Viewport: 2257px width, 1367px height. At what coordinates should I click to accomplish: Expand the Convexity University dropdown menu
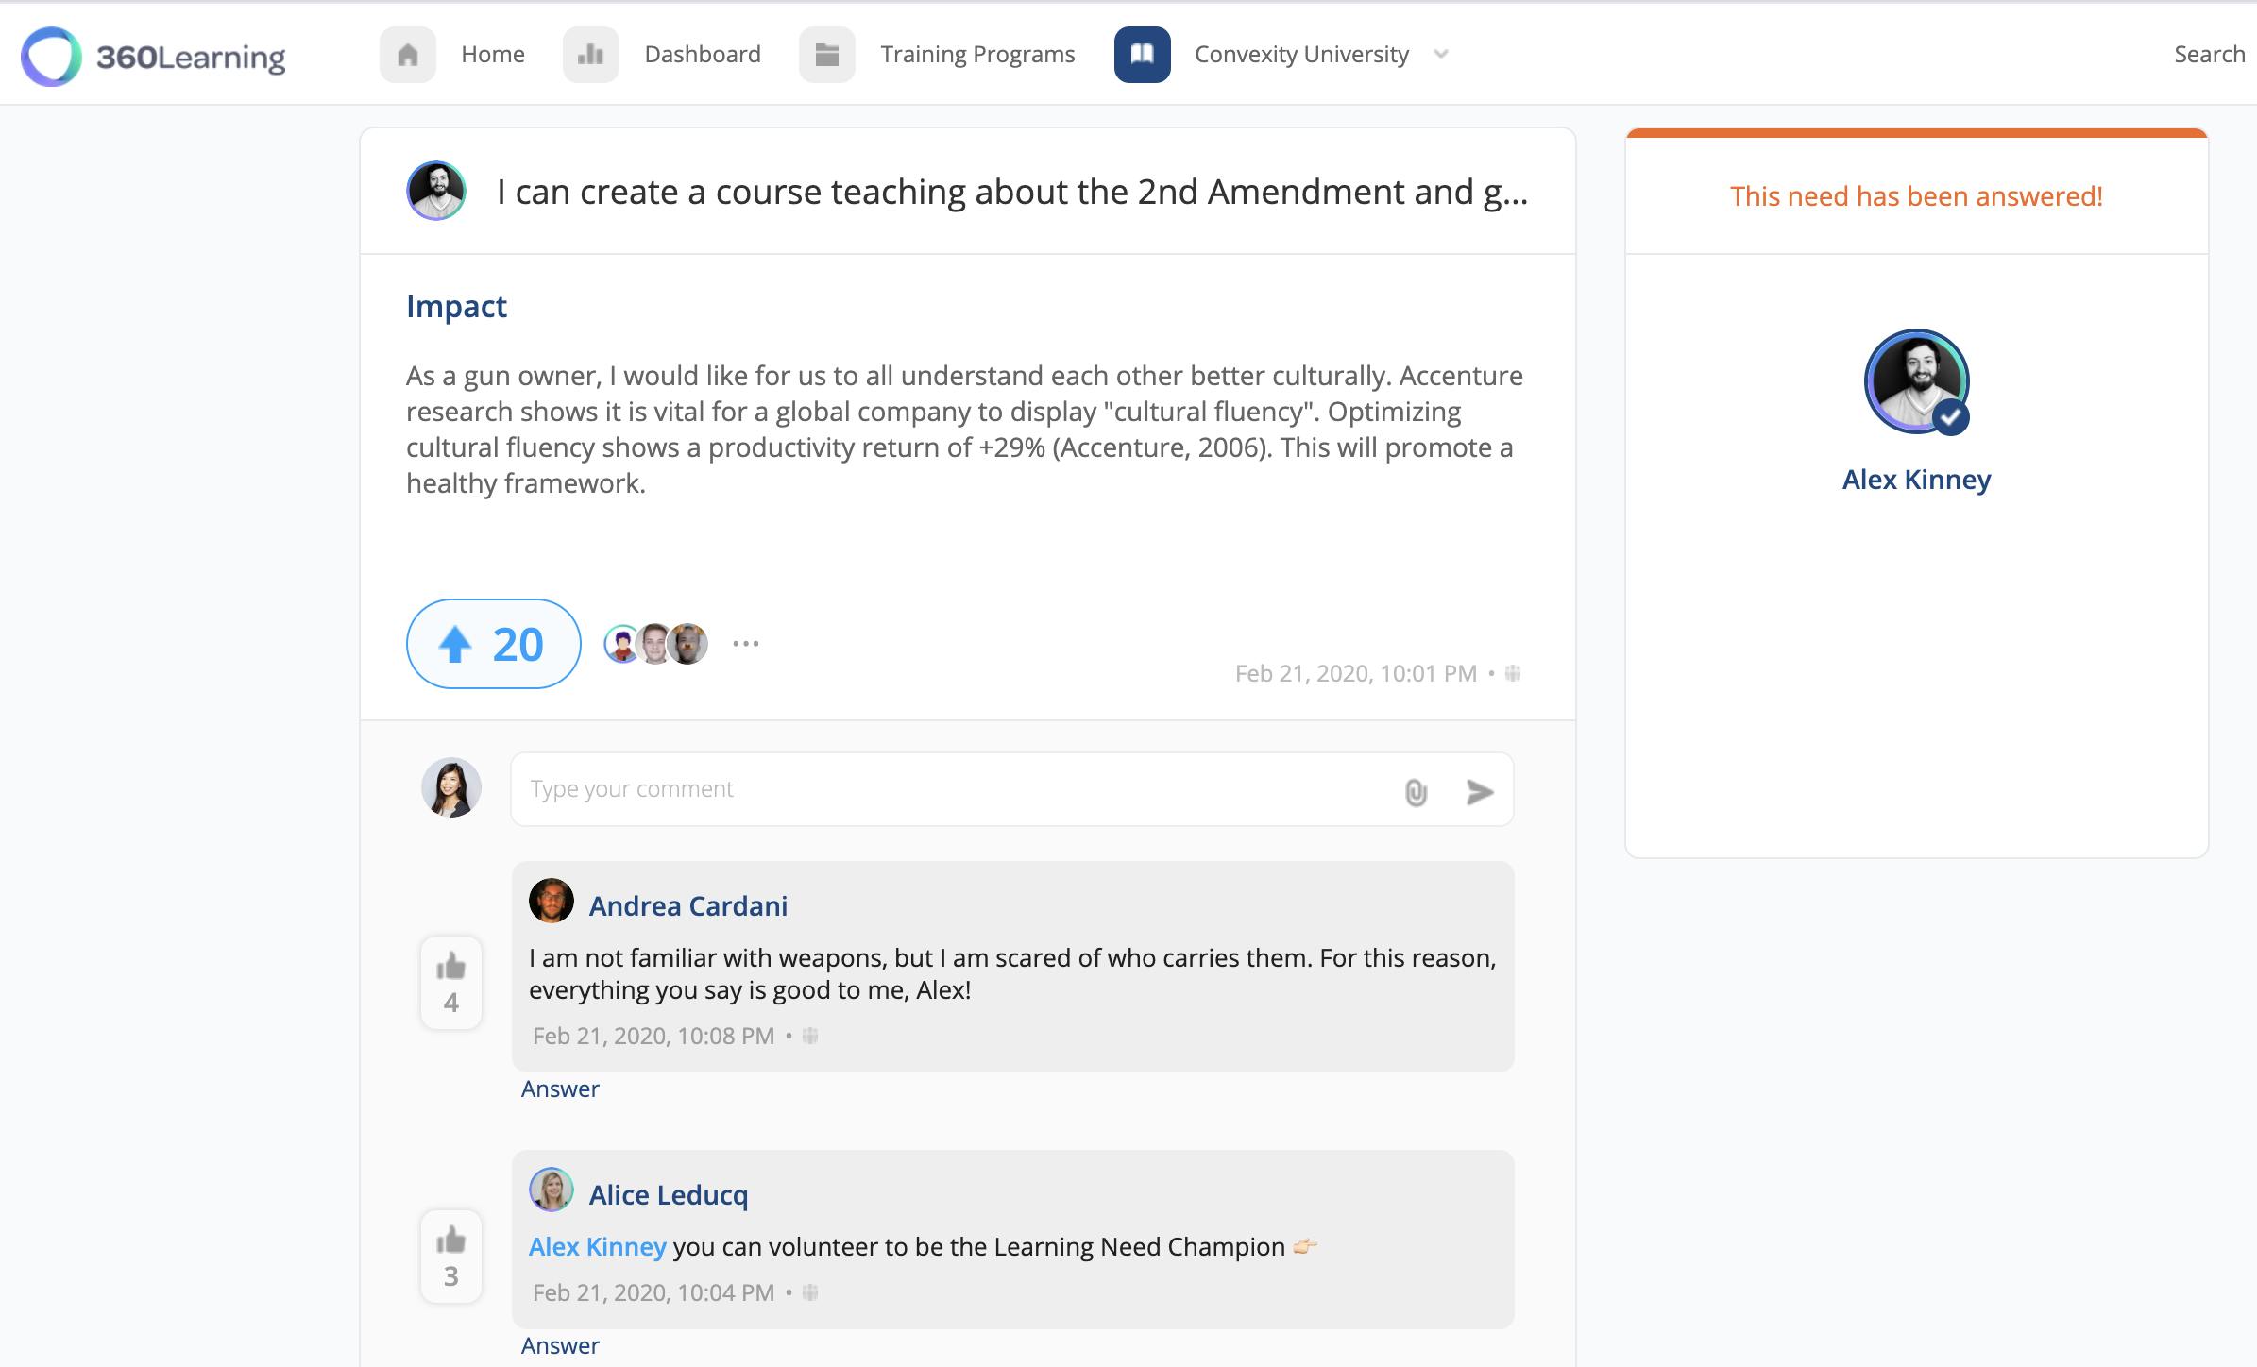(1441, 53)
